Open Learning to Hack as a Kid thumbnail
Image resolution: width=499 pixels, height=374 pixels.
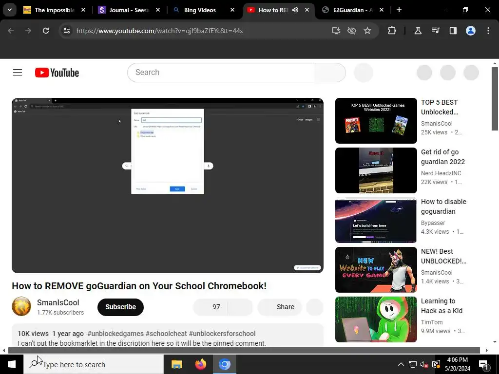(376, 319)
